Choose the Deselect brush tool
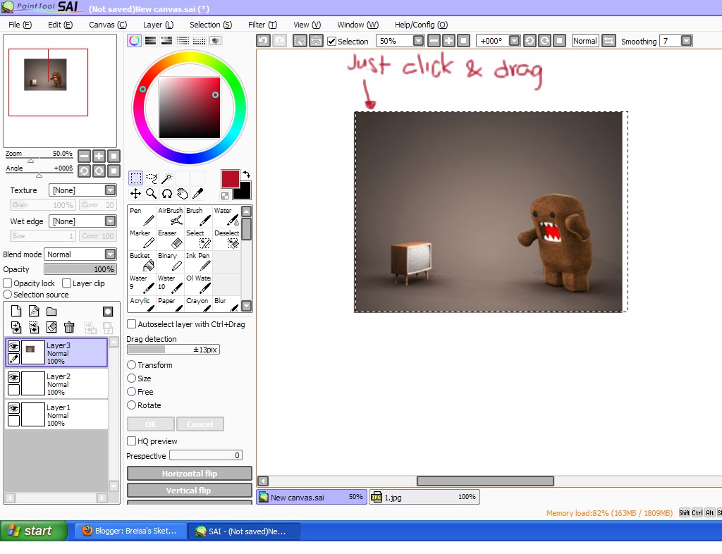Screen dimensions: 722x554 click(226, 239)
